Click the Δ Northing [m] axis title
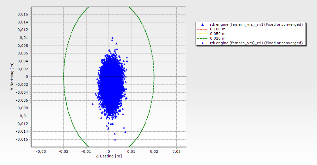The width and height of the screenshot is (317, 165). tap(12, 77)
